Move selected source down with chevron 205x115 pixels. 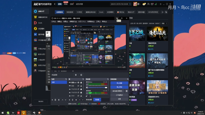click(x=83, y=100)
